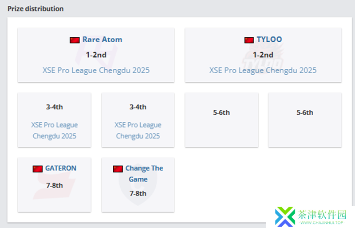The width and height of the screenshot is (355, 228).
Task: Select the first 5-6th placement card
Action: tap(221, 120)
